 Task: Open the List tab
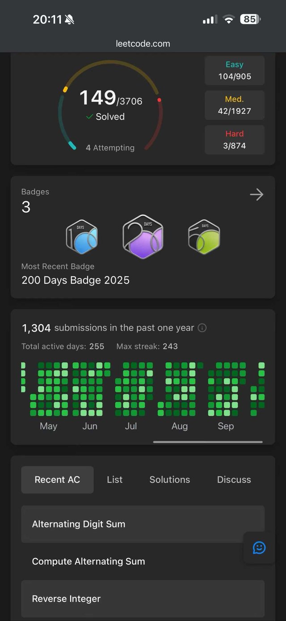tap(115, 480)
